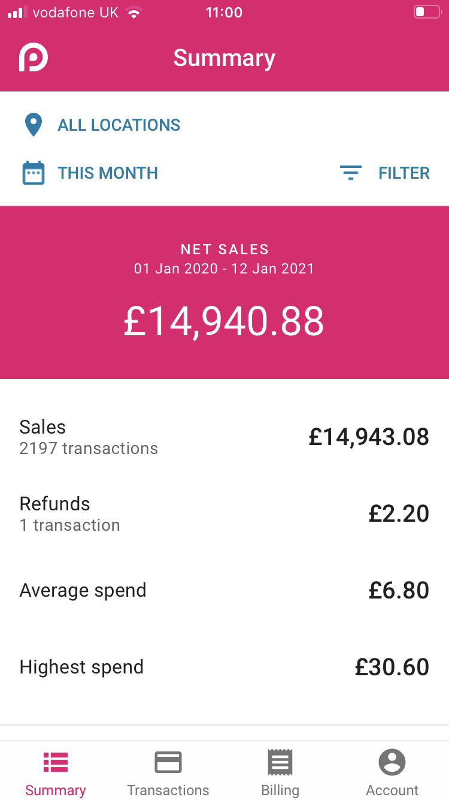This screenshot has width=449, height=800.
Task: Tap the Account profile icon
Action: coord(392,763)
